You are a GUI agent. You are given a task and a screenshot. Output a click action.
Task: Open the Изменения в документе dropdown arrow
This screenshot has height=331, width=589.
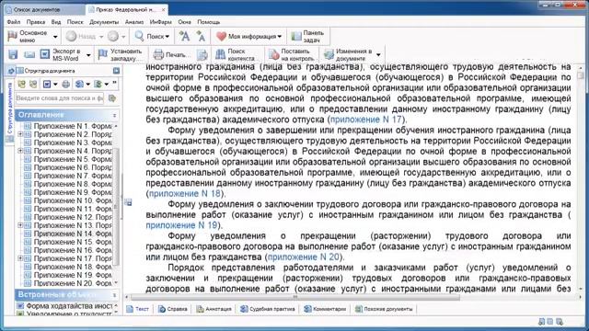(378, 55)
